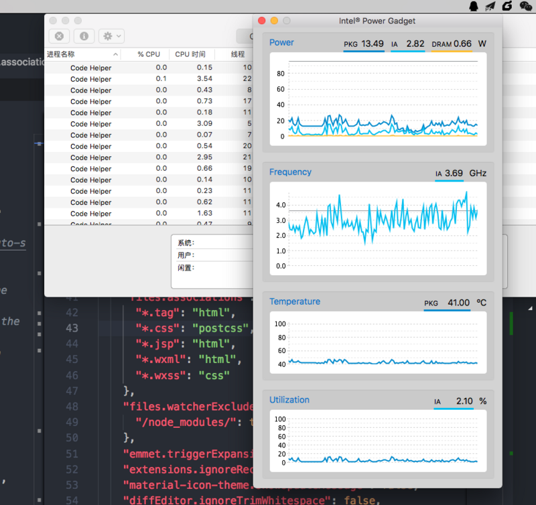536x505 pixels.
Task: Click the PKG 13.49 power reading
Action: (364, 44)
